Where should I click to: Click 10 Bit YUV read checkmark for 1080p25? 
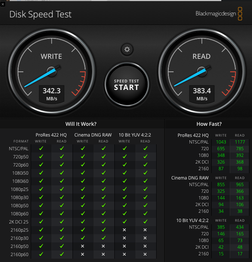pyautogui.click(x=145, y=189)
